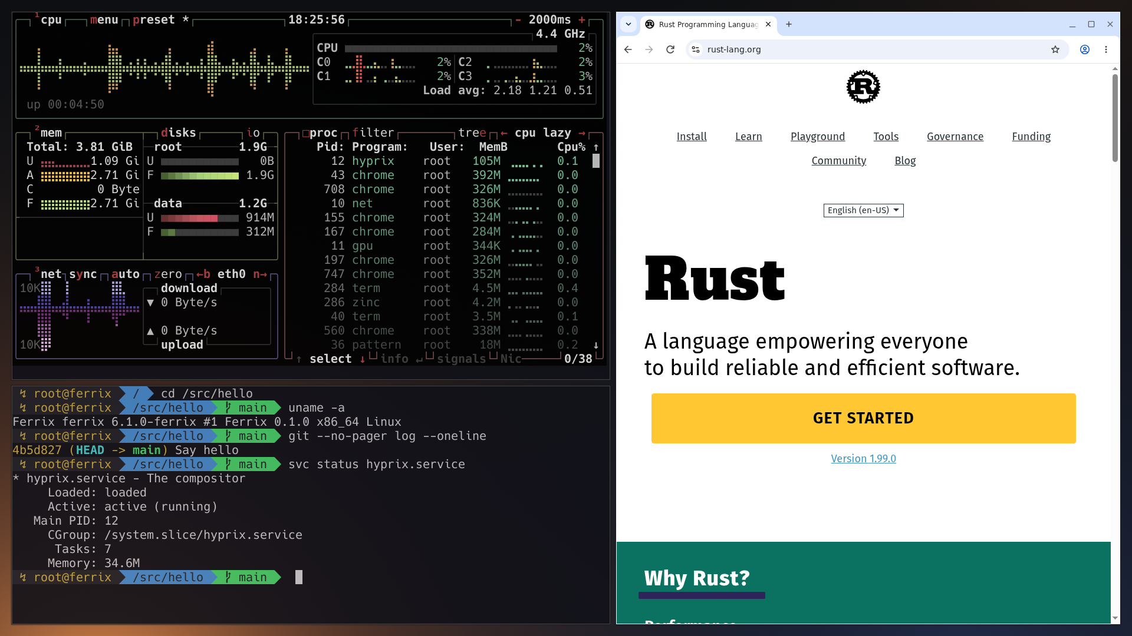Image resolution: width=1132 pixels, height=636 pixels.
Task: Open the Governance link
Action: tap(955, 137)
